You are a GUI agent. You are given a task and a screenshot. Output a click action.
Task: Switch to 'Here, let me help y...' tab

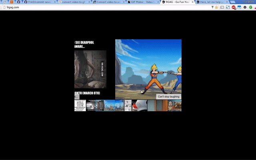pos(212,2)
